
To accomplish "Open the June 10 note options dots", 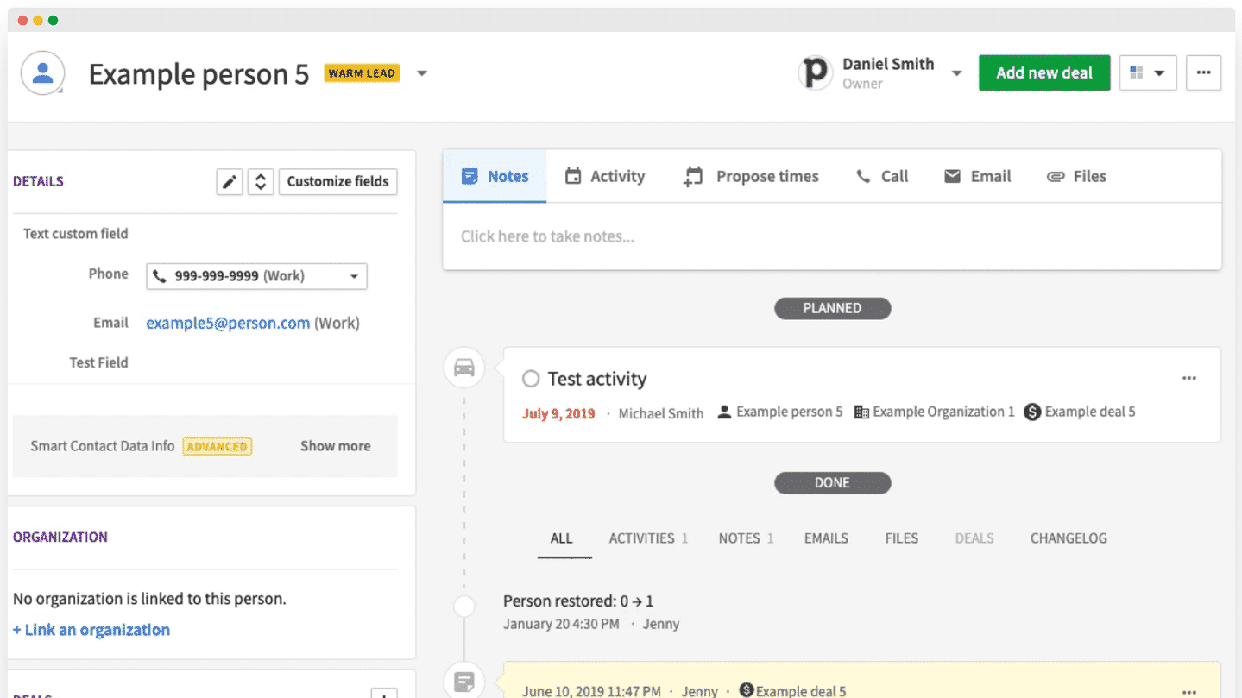I will (x=1189, y=691).
